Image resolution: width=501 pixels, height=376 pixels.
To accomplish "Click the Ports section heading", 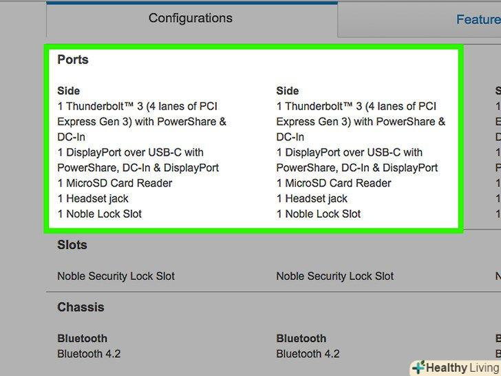I will 73,60.
